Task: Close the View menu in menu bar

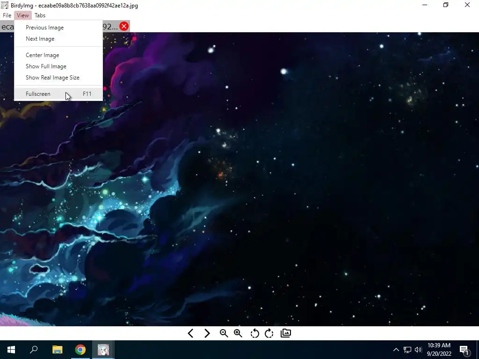Action: [23, 15]
